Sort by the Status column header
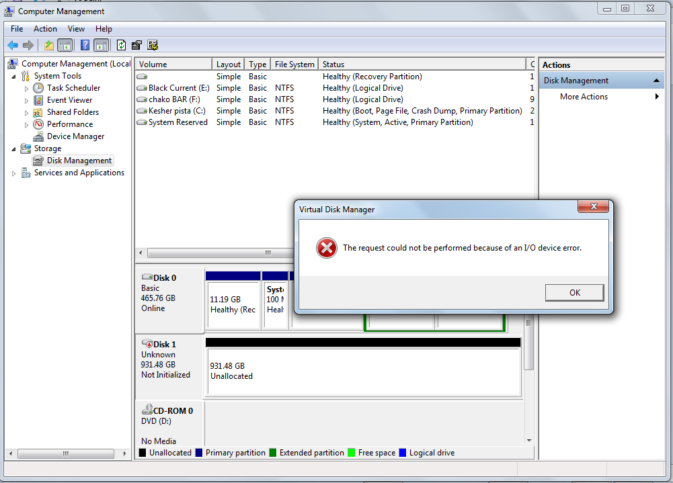 (x=422, y=64)
